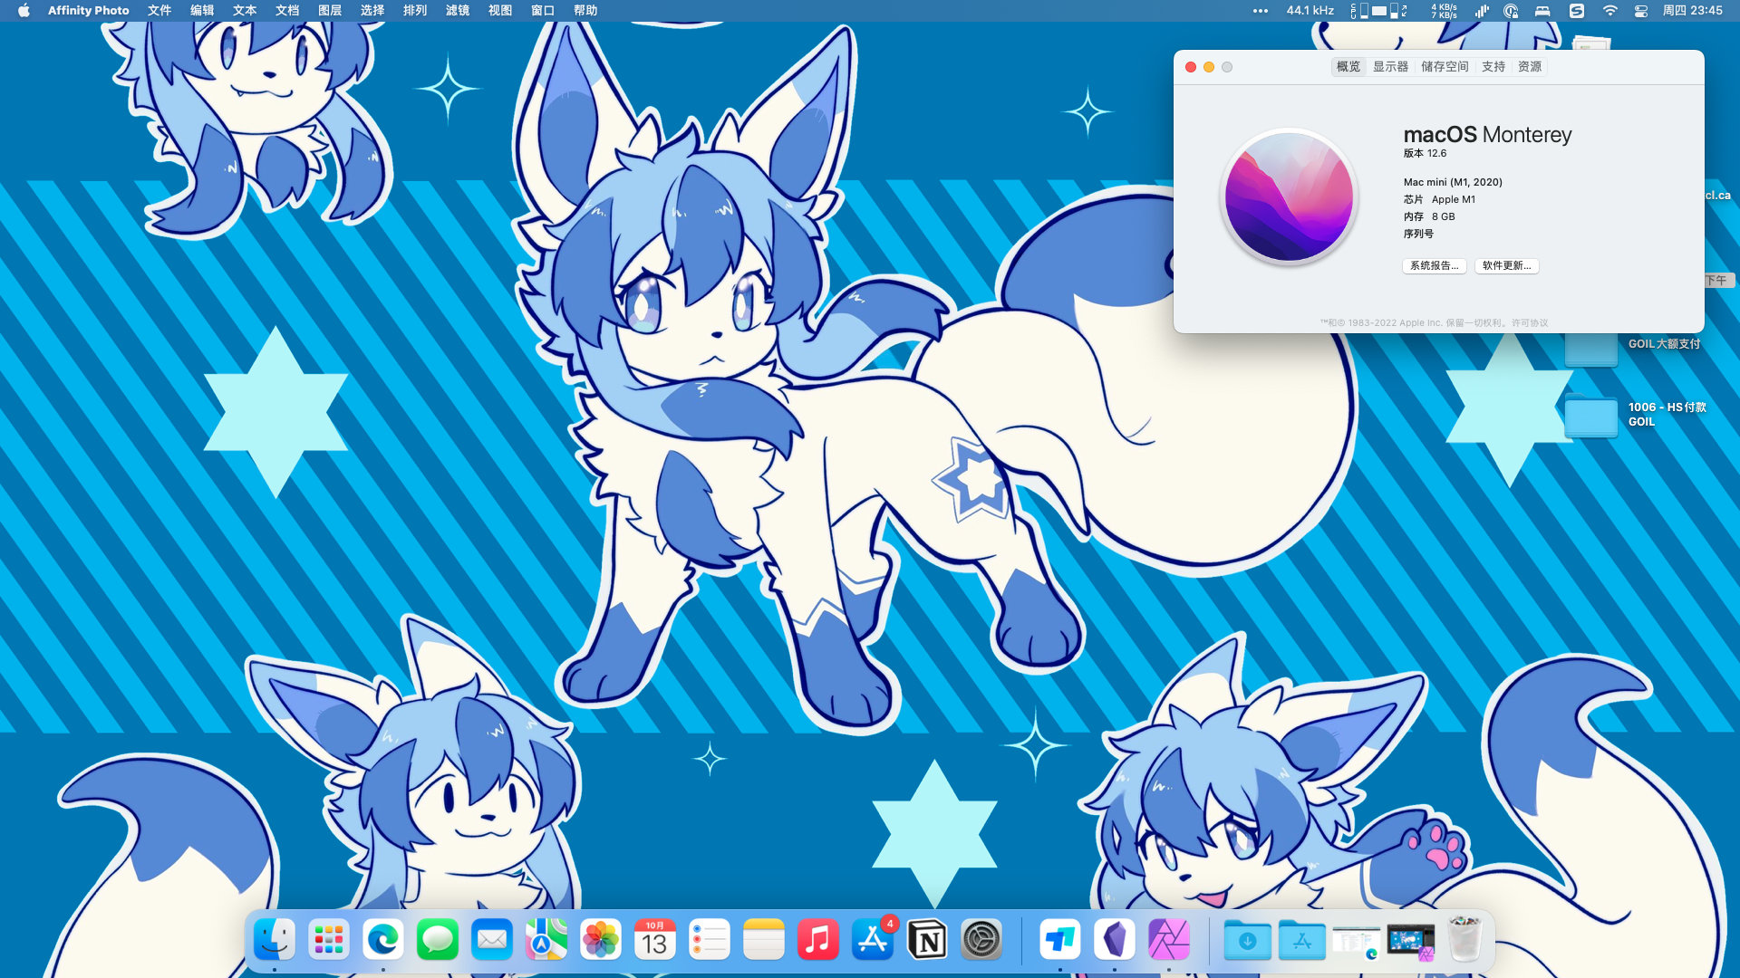Click the lock-badged circular menu bar icon
The height and width of the screenshot is (978, 1740).
point(1511,11)
